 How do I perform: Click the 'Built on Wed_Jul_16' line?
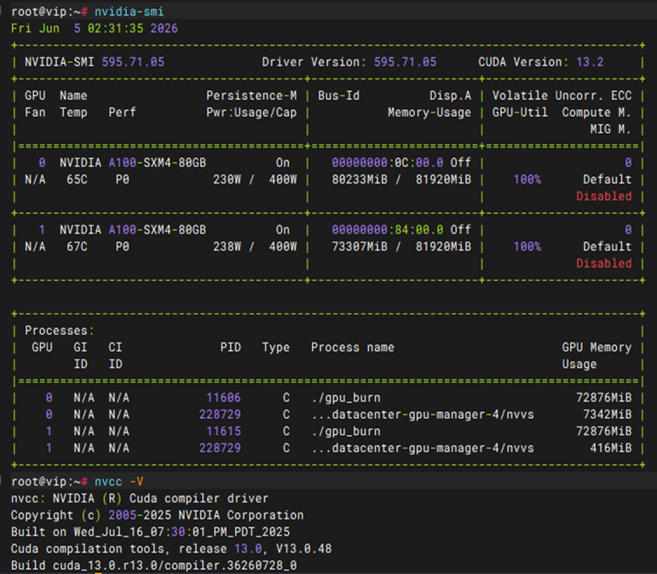[x=150, y=531]
